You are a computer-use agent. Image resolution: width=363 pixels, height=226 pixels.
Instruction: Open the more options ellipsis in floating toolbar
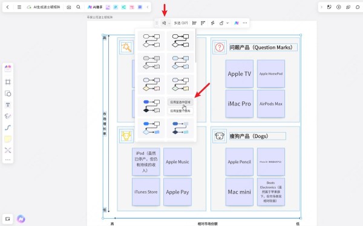[x=245, y=23]
